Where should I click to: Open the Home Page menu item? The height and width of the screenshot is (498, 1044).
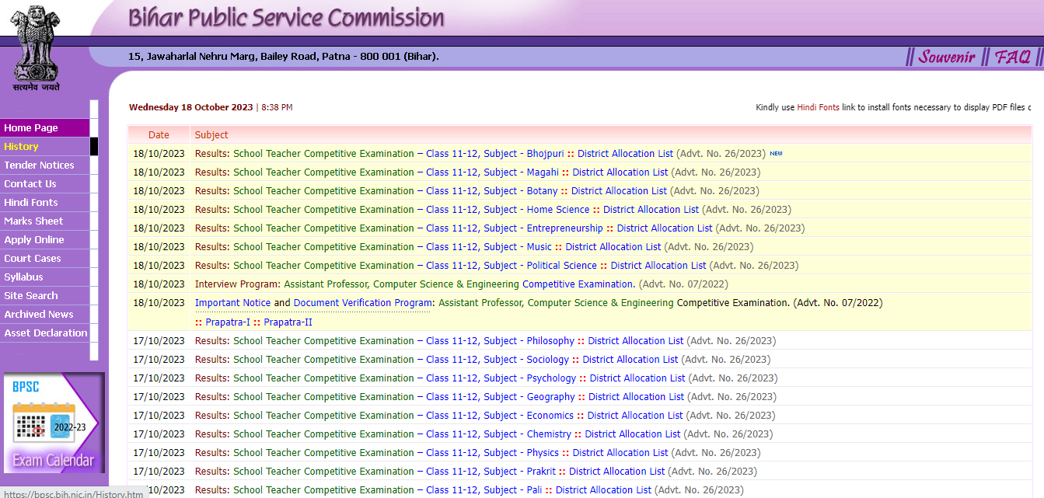[45, 128]
